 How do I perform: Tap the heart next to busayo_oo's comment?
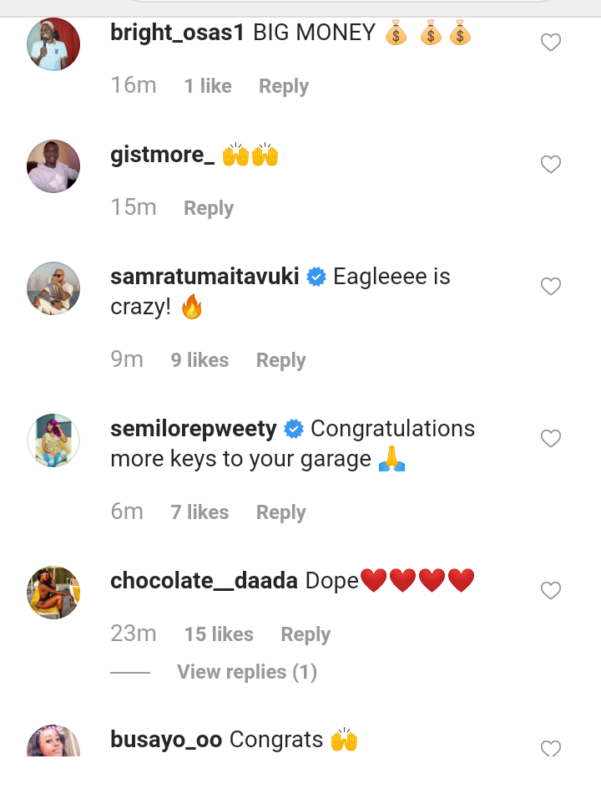550,747
